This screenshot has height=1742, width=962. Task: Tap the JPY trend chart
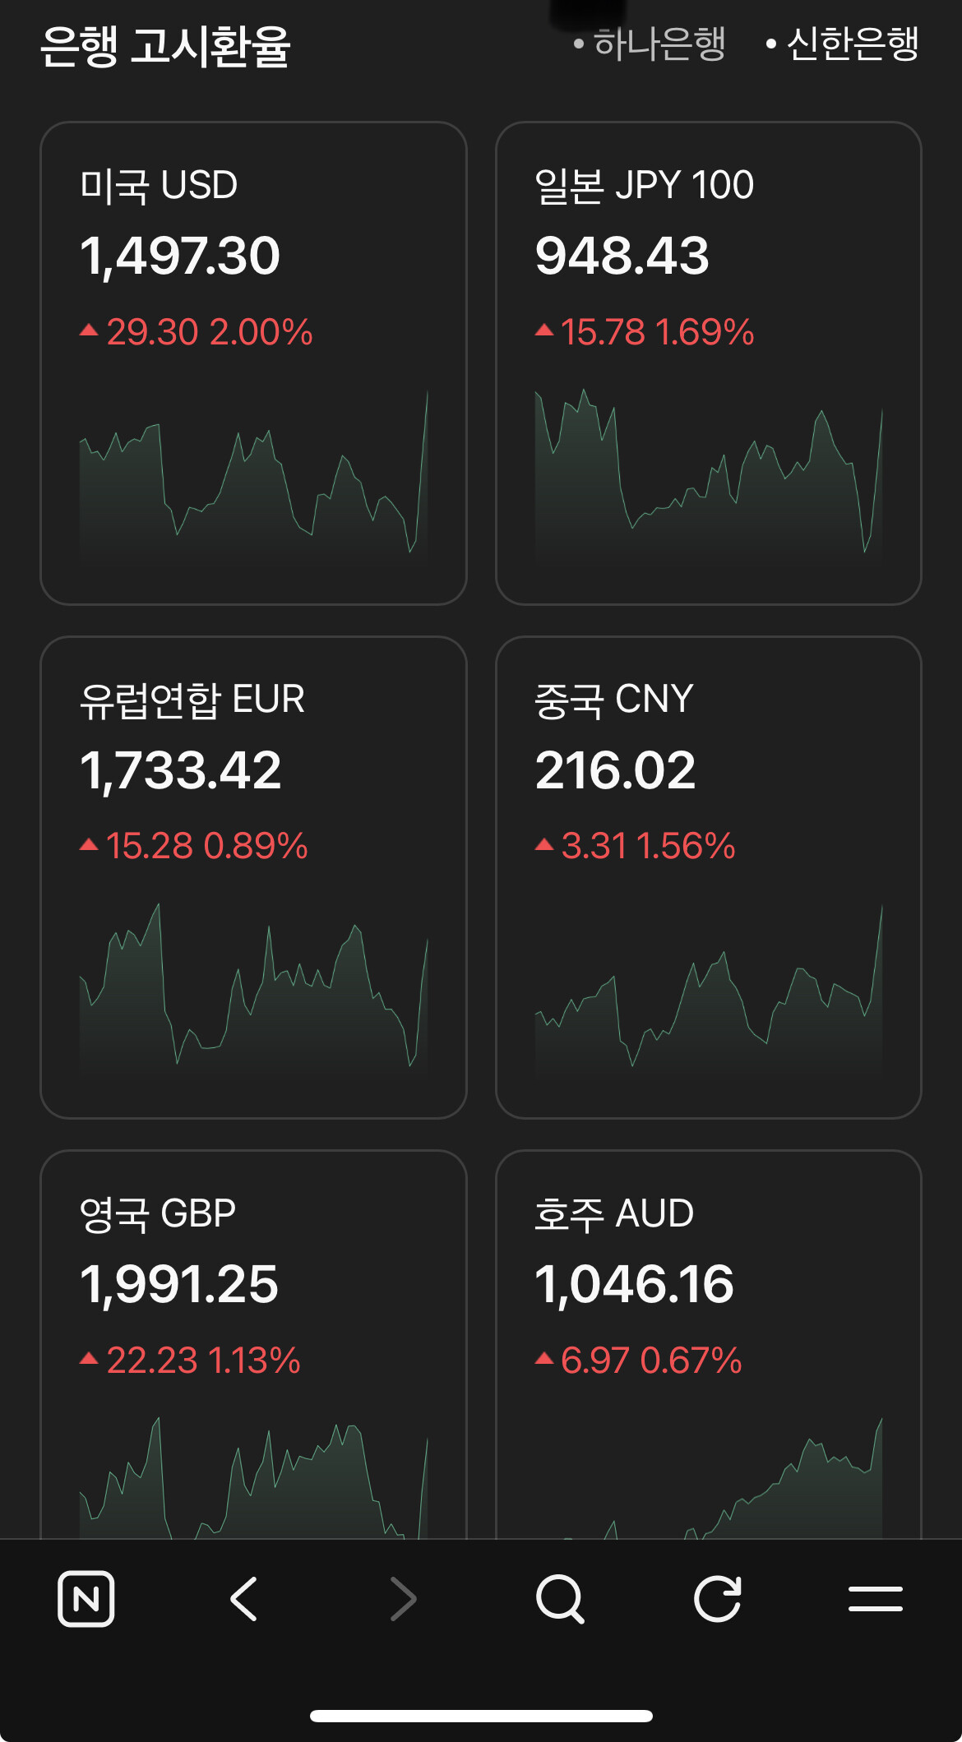point(708,477)
